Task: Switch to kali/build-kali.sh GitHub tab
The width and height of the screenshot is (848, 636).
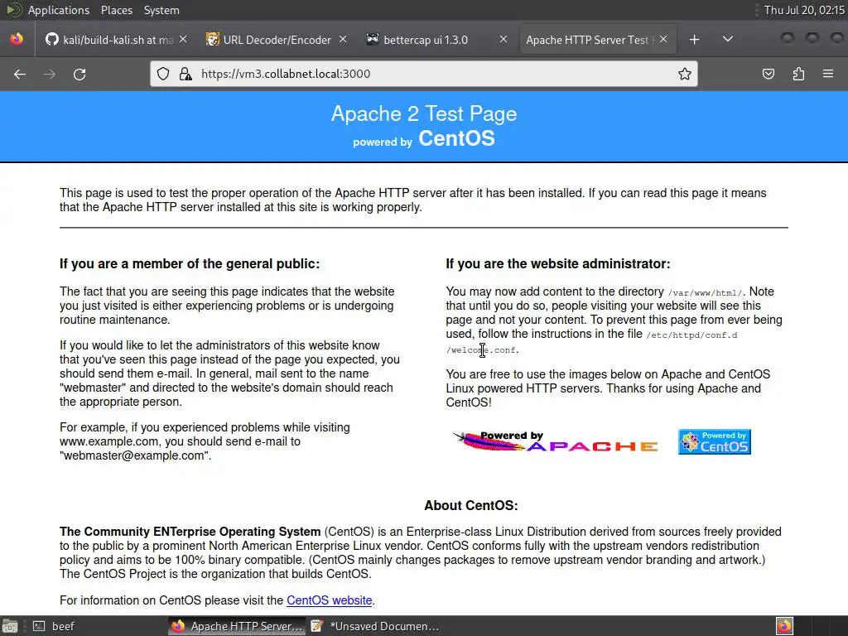Action: point(116,40)
